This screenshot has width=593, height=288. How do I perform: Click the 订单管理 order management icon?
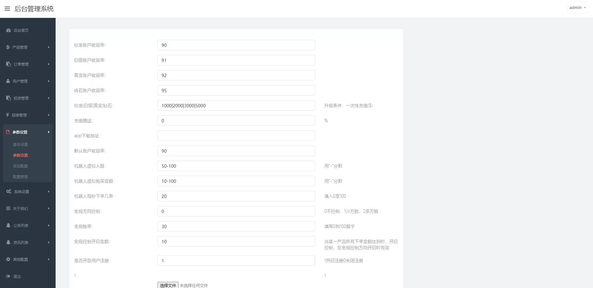(x=8, y=64)
